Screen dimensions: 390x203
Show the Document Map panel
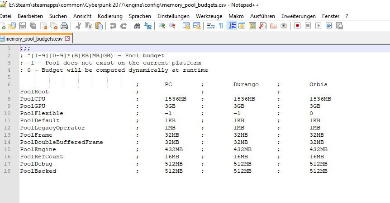[x=252, y=26]
